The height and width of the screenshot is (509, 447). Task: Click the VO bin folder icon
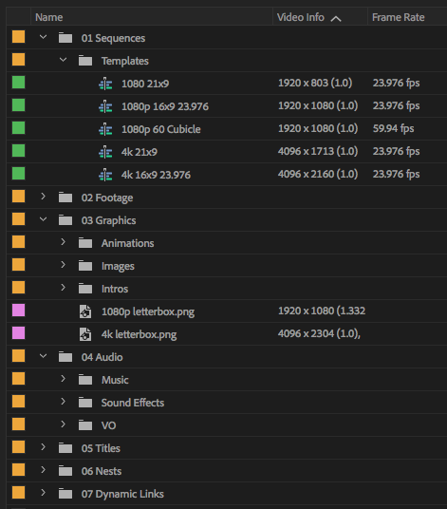click(85, 425)
